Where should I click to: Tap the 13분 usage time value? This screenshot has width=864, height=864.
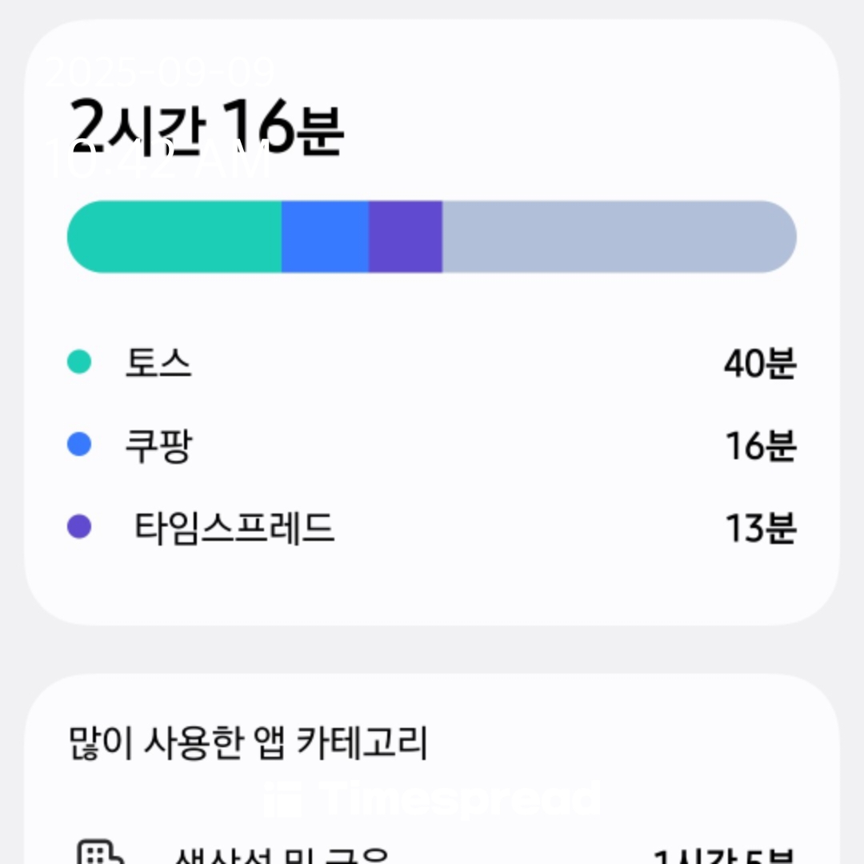click(x=761, y=529)
